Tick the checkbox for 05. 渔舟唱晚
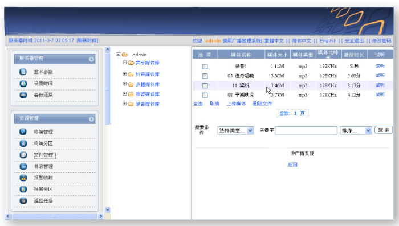399x226 pixels. click(205, 76)
